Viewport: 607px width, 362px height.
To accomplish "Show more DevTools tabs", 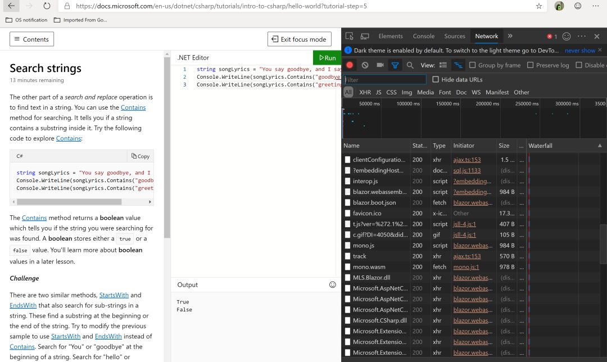I will (x=510, y=36).
